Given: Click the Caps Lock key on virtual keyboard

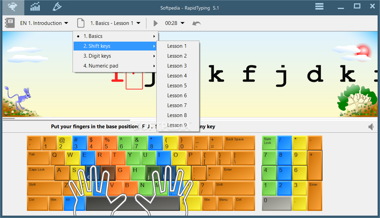Looking at the screenshot, I should pos(41,173).
